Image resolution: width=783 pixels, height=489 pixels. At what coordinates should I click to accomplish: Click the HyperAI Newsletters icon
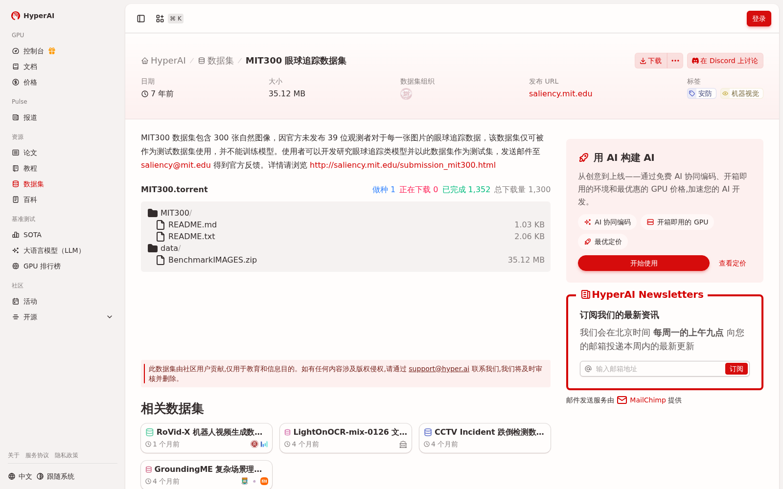(585, 294)
